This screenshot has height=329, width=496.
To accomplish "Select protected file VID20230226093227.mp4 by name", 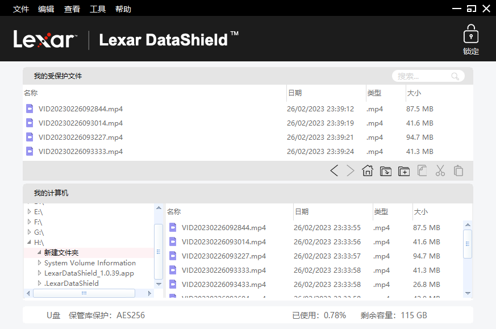I will click(x=81, y=138).
